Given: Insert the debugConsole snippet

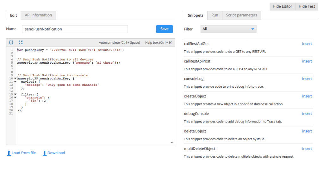Looking at the screenshot, I should [x=307, y=114].
